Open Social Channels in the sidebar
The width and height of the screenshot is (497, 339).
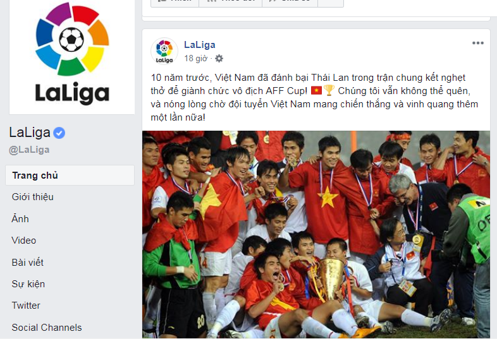pyautogui.click(x=47, y=327)
